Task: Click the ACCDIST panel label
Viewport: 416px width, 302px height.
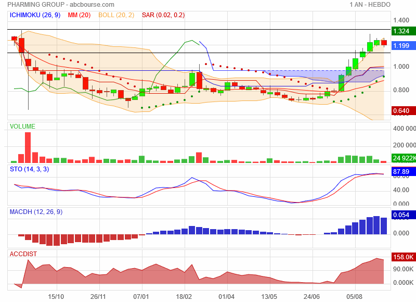Action: (x=23, y=254)
